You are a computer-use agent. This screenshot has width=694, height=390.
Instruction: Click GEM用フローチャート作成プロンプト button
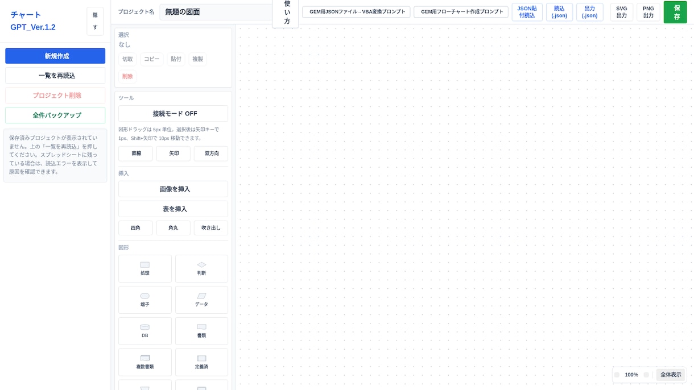[461, 12]
